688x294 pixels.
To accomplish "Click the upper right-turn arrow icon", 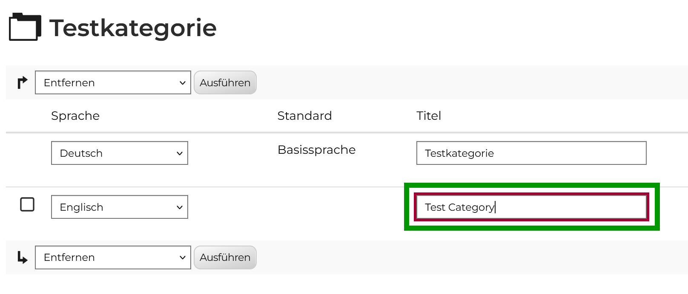I will point(22,82).
